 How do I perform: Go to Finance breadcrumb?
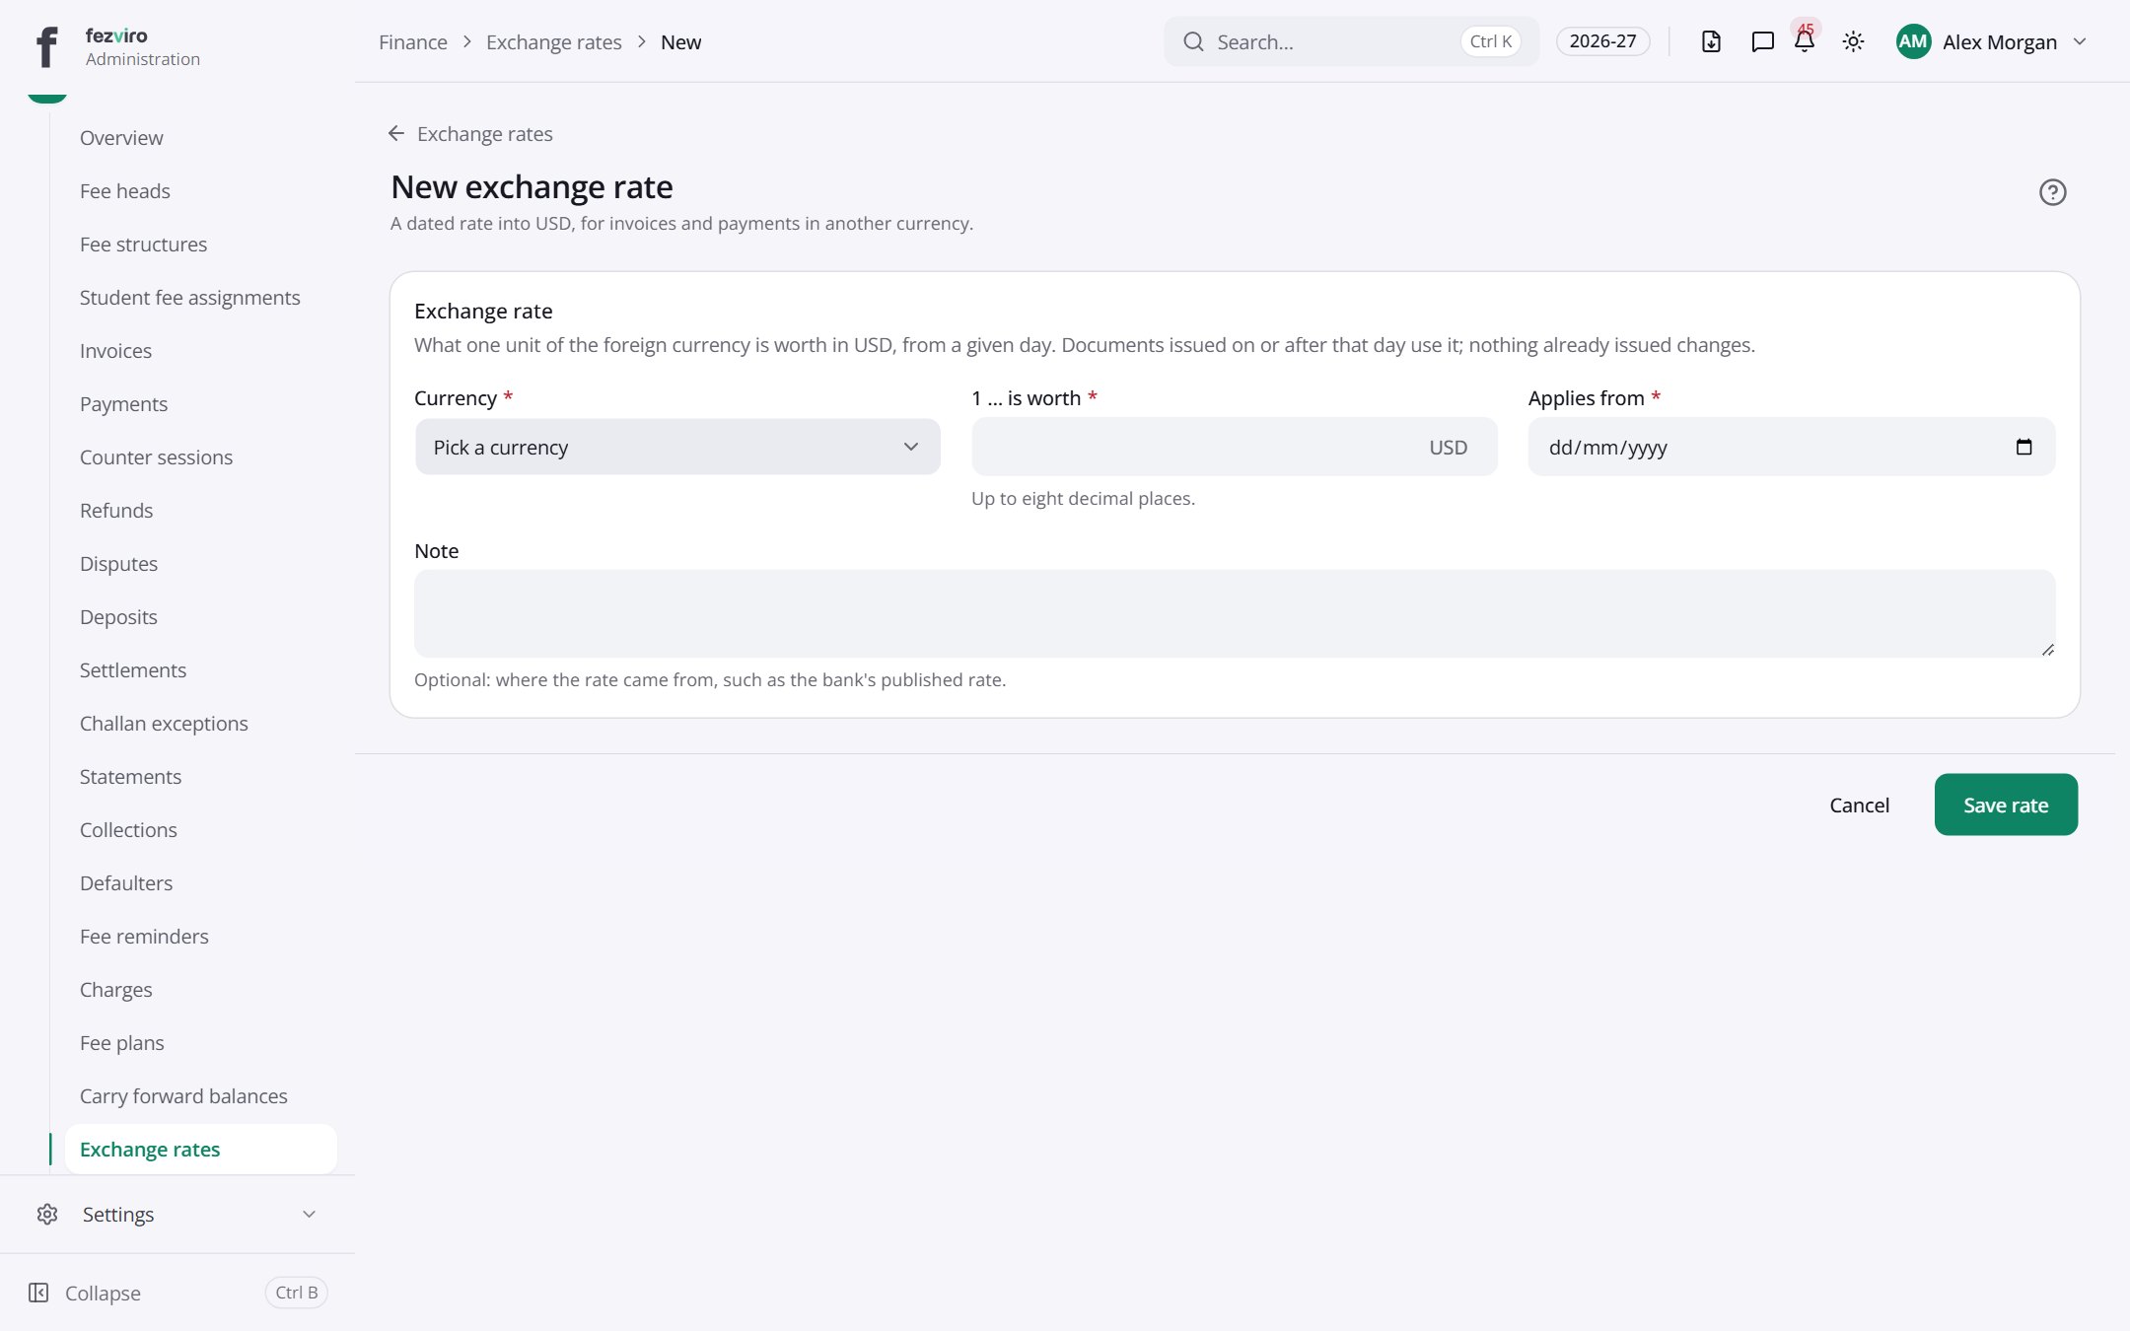pyautogui.click(x=412, y=41)
